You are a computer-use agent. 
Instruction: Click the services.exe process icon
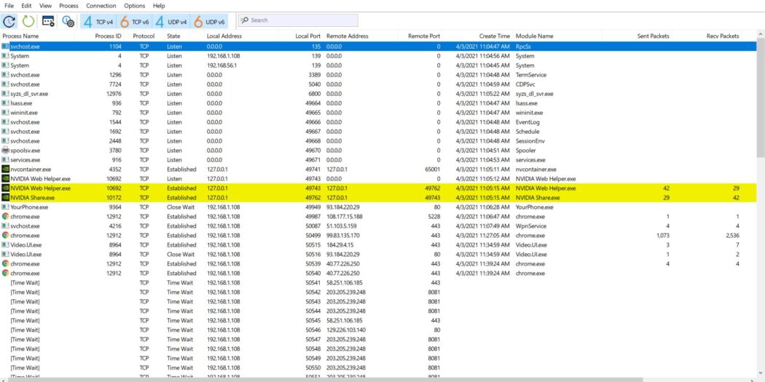[5, 160]
